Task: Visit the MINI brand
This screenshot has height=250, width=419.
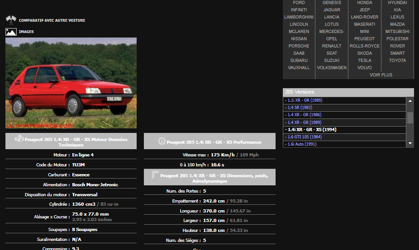Action: click(x=365, y=32)
